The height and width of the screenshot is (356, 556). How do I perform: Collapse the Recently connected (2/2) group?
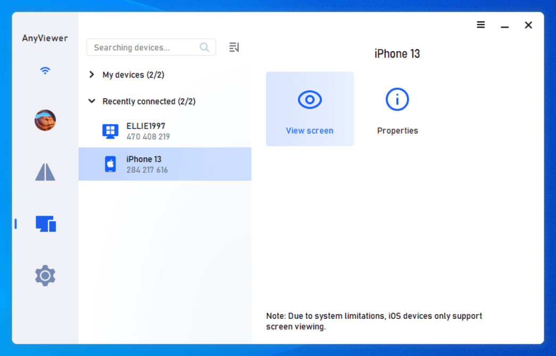92,101
